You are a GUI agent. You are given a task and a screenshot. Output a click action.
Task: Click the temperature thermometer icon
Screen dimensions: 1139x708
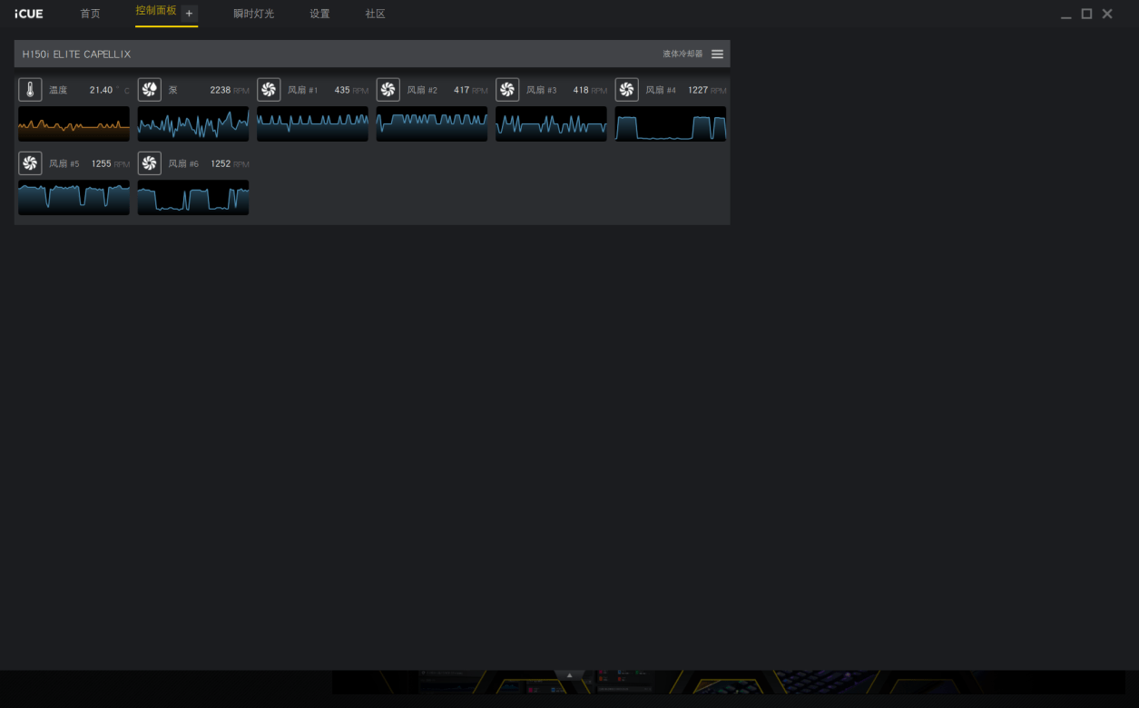click(30, 90)
